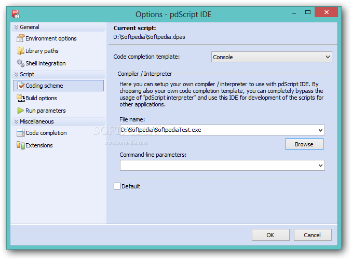Click the Script section header label
The height and width of the screenshot is (260, 352).
pos(27,74)
